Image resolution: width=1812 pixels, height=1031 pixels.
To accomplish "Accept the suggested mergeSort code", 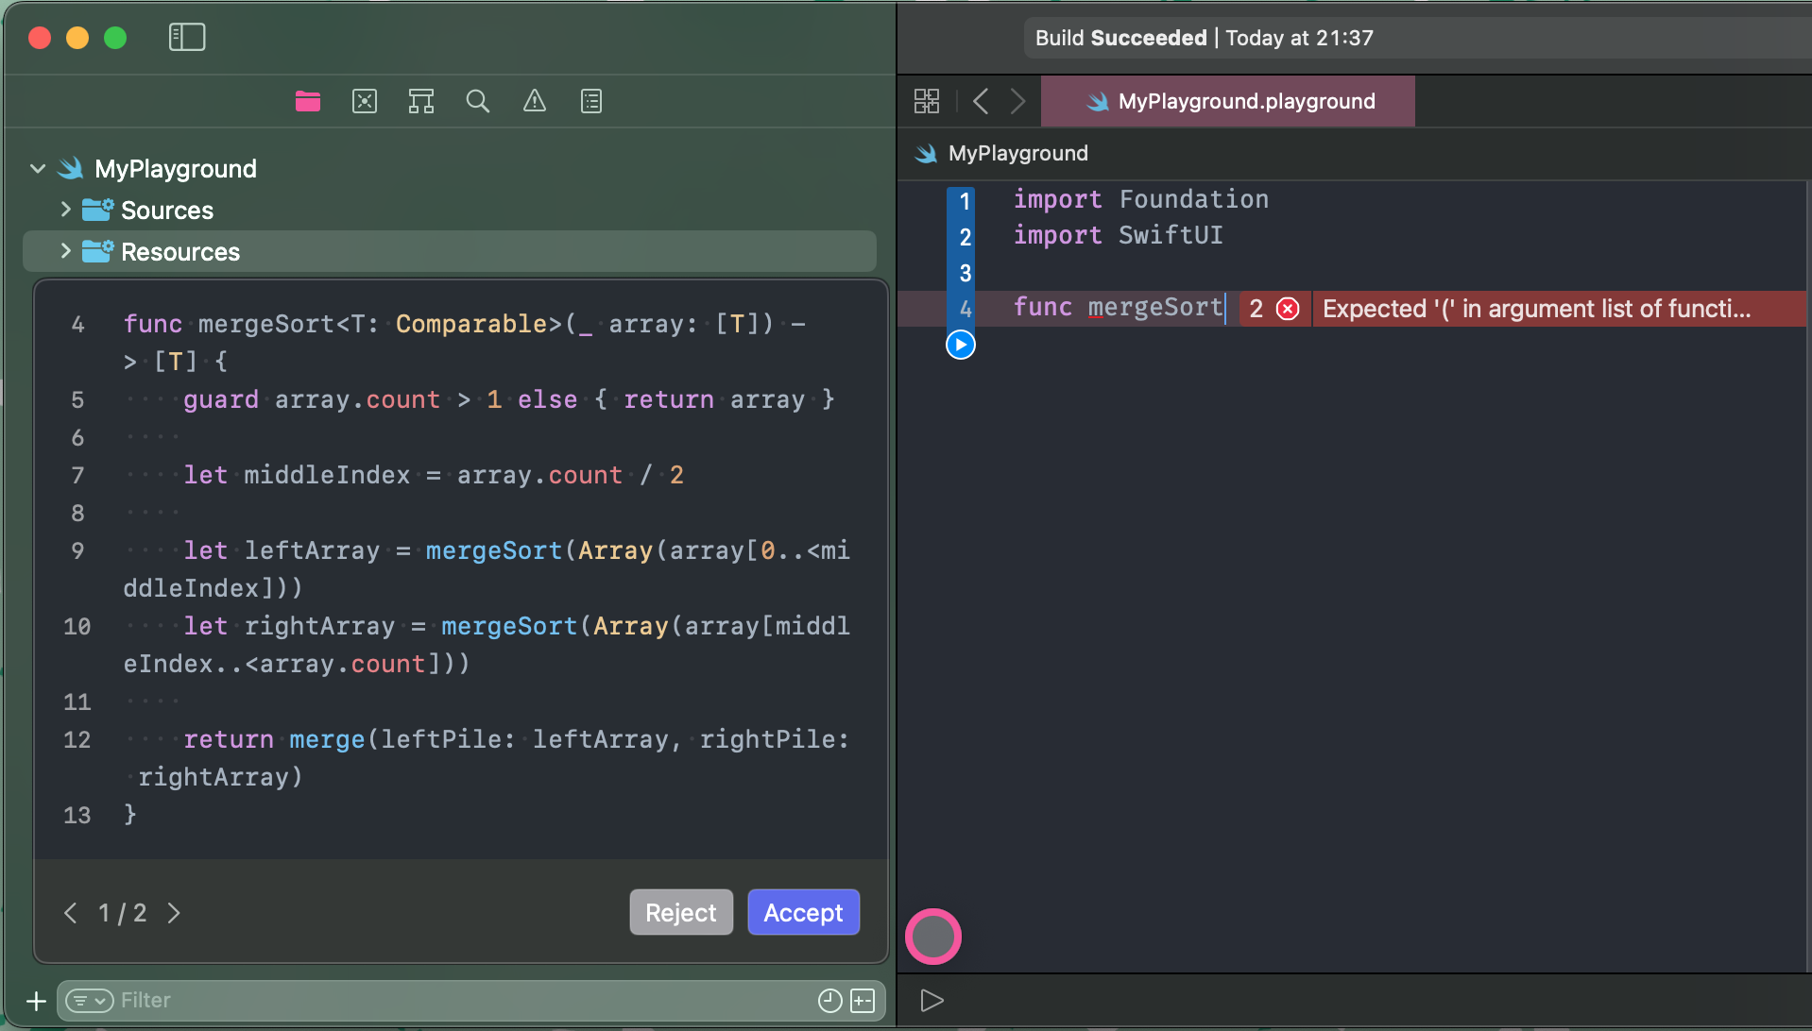I will click(803, 912).
